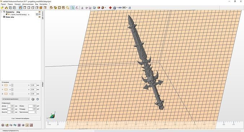244x132 pixels.
Task: Click the blue measurement ruler icon
Action: pyautogui.click(x=120, y=8)
